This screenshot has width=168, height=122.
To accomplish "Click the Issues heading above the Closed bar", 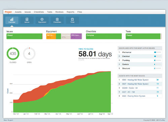I will pyautogui.click(x=10, y=32).
